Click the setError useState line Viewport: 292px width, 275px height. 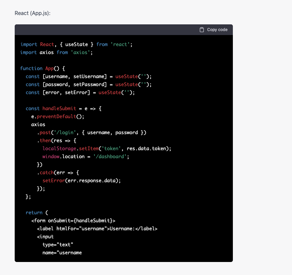pos(80,92)
